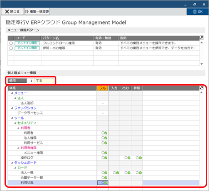Click pattern table scroll up arrow
Image resolution: width=209 pixels, height=191 pixels.
(202, 43)
